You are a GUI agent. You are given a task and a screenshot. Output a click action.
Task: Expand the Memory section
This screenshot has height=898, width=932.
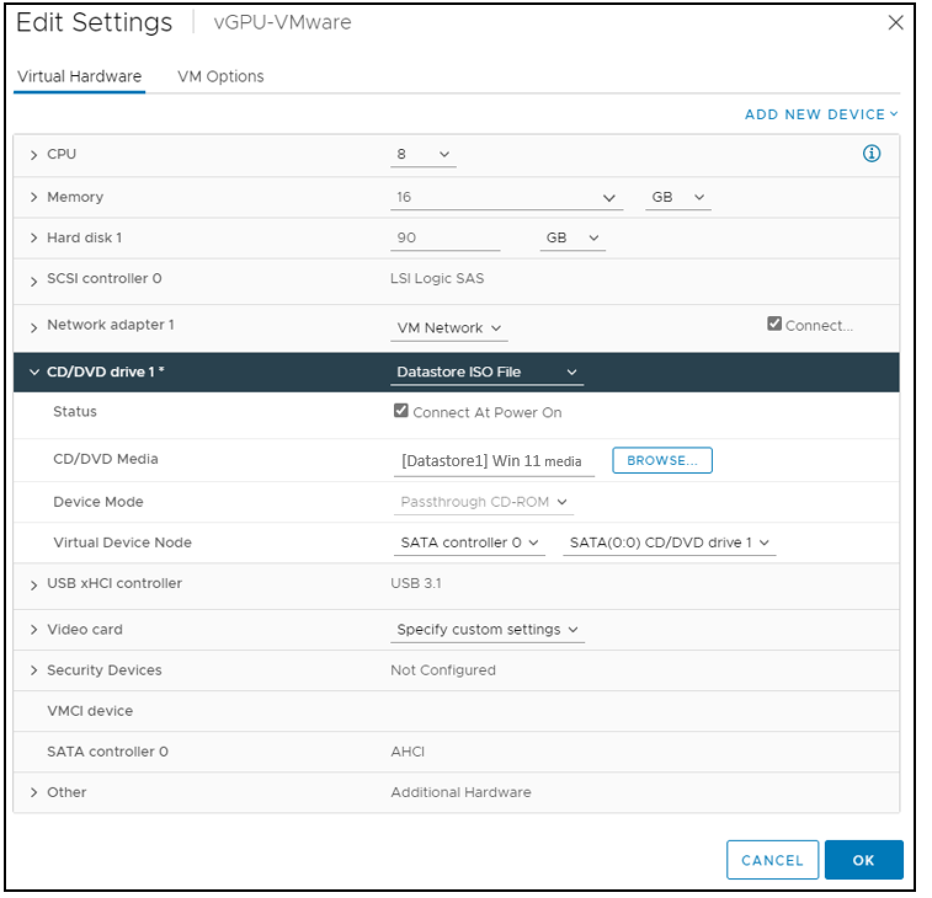click(x=35, y=197)
